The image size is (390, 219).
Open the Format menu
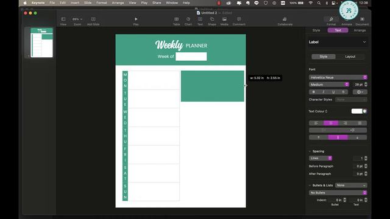(x=102, y=3)
